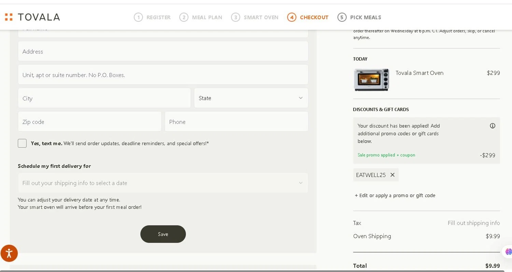Click the step 3 circle icon
The width and height of the screenshot is (512, 272).
tap(236, 17)
